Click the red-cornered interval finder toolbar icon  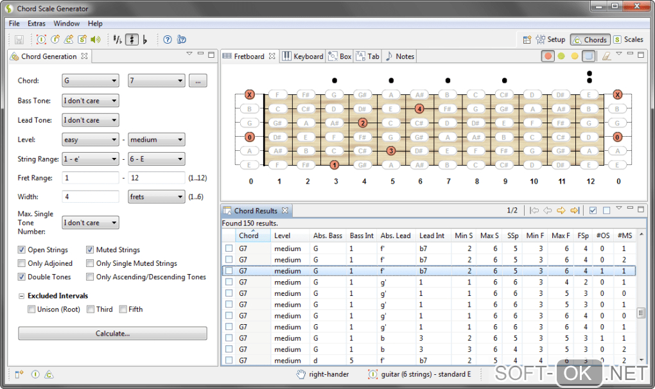41,40
